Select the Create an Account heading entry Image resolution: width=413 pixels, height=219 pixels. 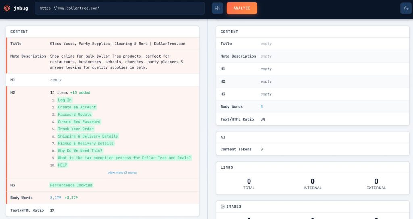(77, 107)
